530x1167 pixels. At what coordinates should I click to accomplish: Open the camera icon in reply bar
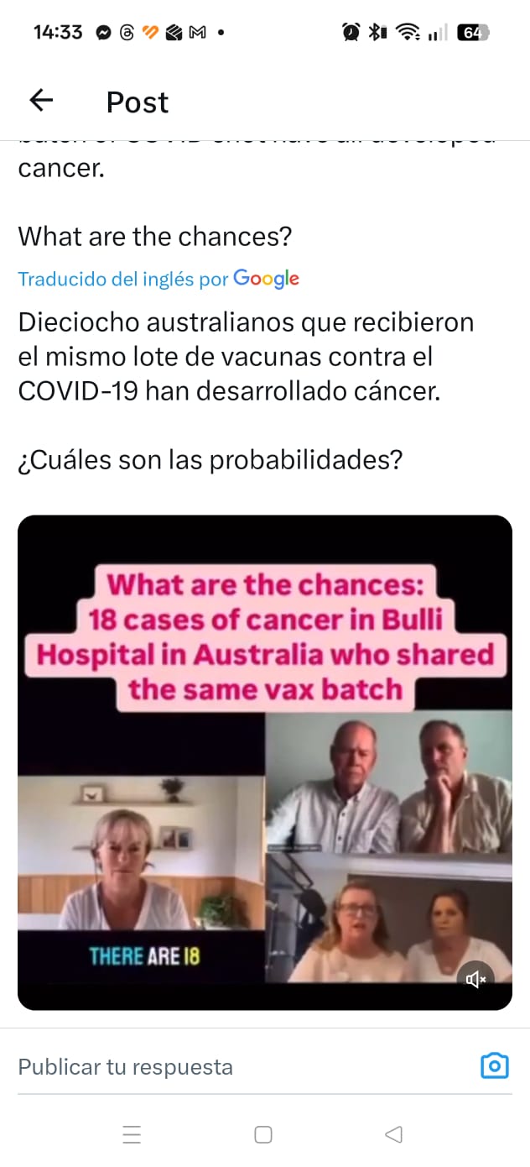495,1065
